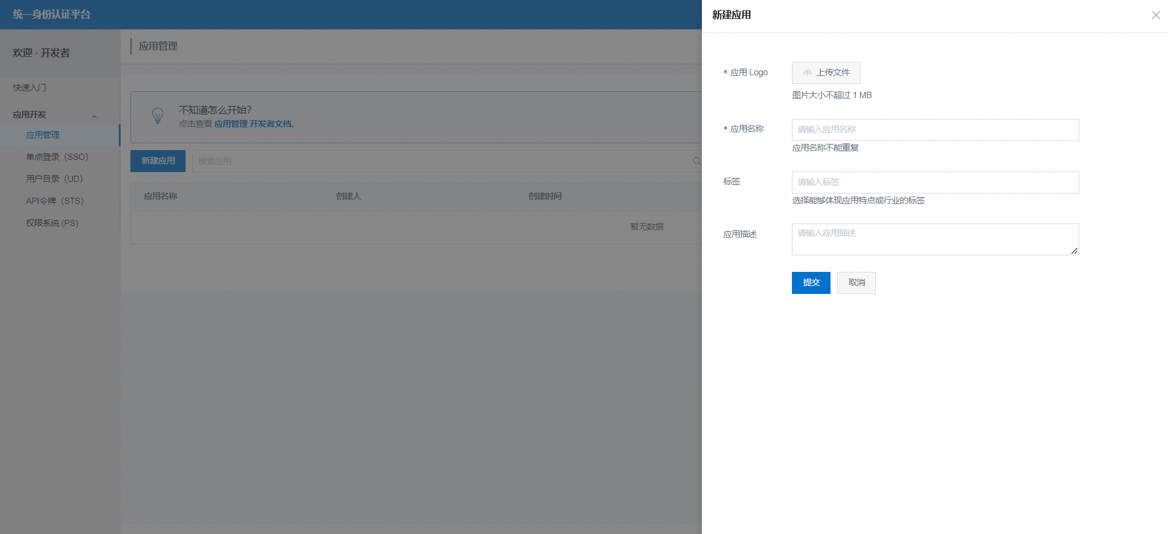Viewport: 1168px width, 534px height.
Task: Close the 新建应用 drawer panel
Action: click(x=1156, y=15)
